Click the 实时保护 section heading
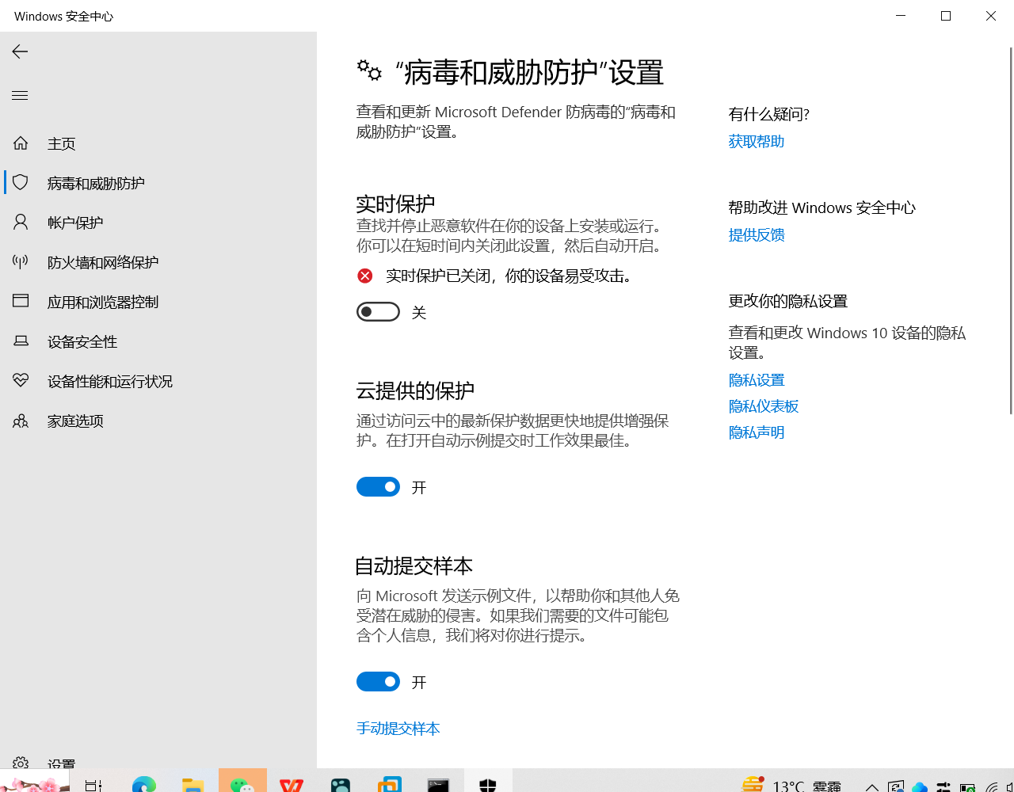The width and height of the screenshot is (1014, 792). click(x=395, y=204)
